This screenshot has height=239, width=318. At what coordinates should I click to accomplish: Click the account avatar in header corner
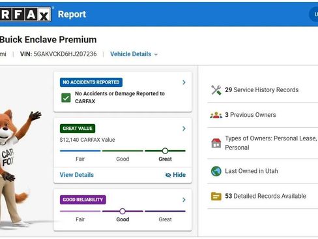(313, 14)
